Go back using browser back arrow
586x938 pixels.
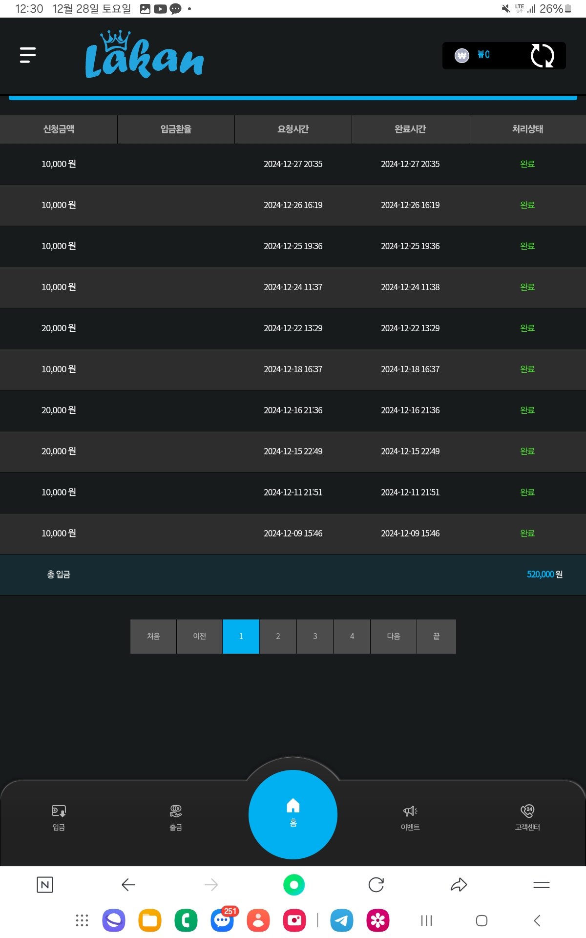coord(128,885)
